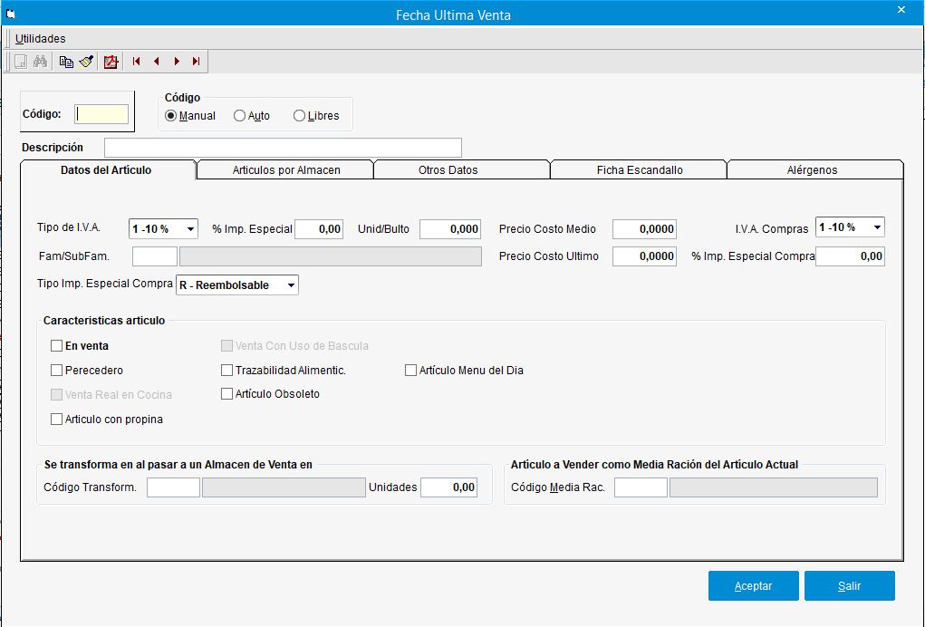Enable Trazabilidad Alimentic. checkbox
Viewport: 925px width, 627px height.
pos(226,371)
